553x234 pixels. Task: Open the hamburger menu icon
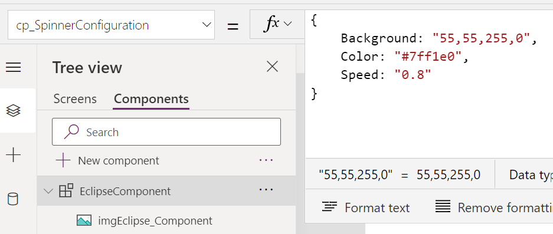(14, 67)
